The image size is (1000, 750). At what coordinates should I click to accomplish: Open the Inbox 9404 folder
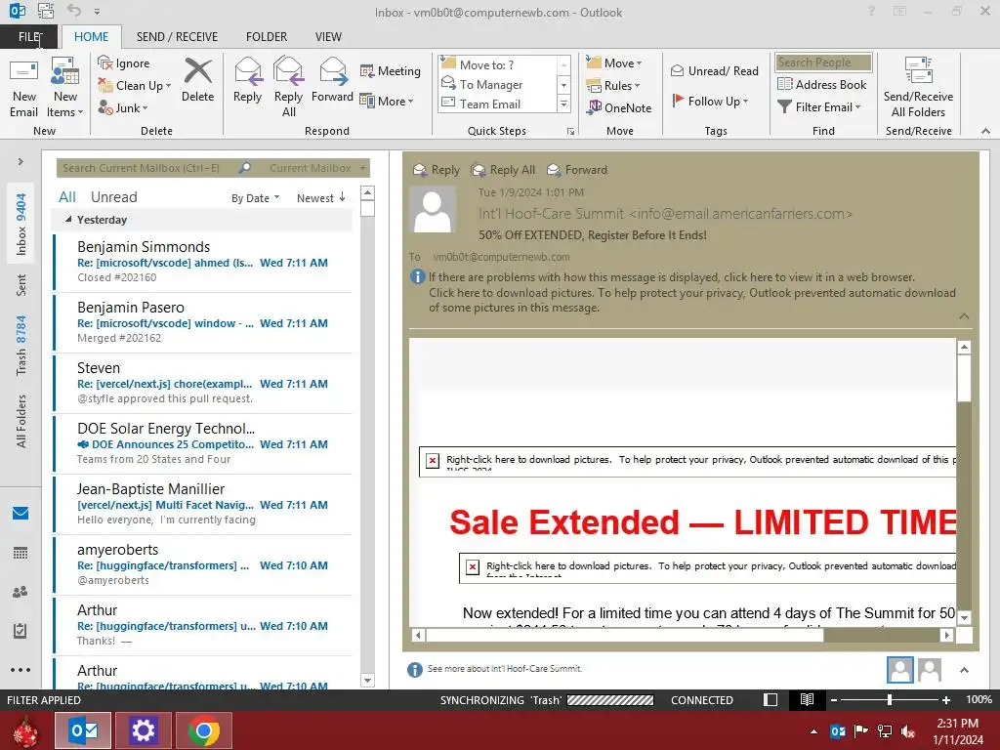click(x=21, y=224)
